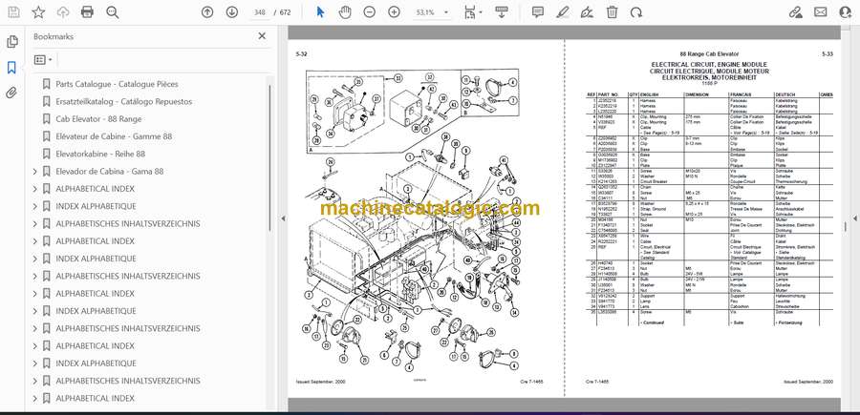Expand Elevador de Cabina - Gama 88
Viewport: 860px width, 415px height.
point(35,172)
